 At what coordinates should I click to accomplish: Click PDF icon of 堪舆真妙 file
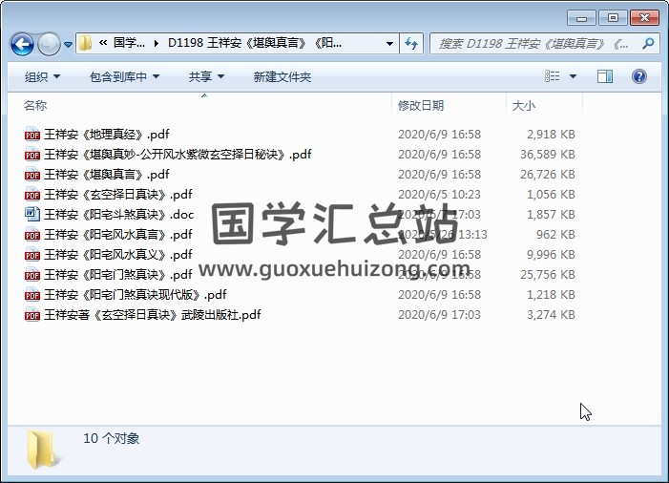click(x=32, y=154)
